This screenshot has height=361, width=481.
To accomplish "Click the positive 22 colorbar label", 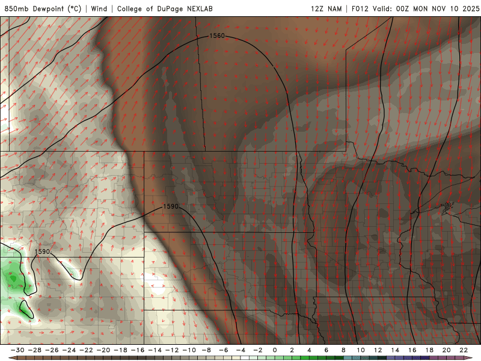I will click(x=464, y=350).
